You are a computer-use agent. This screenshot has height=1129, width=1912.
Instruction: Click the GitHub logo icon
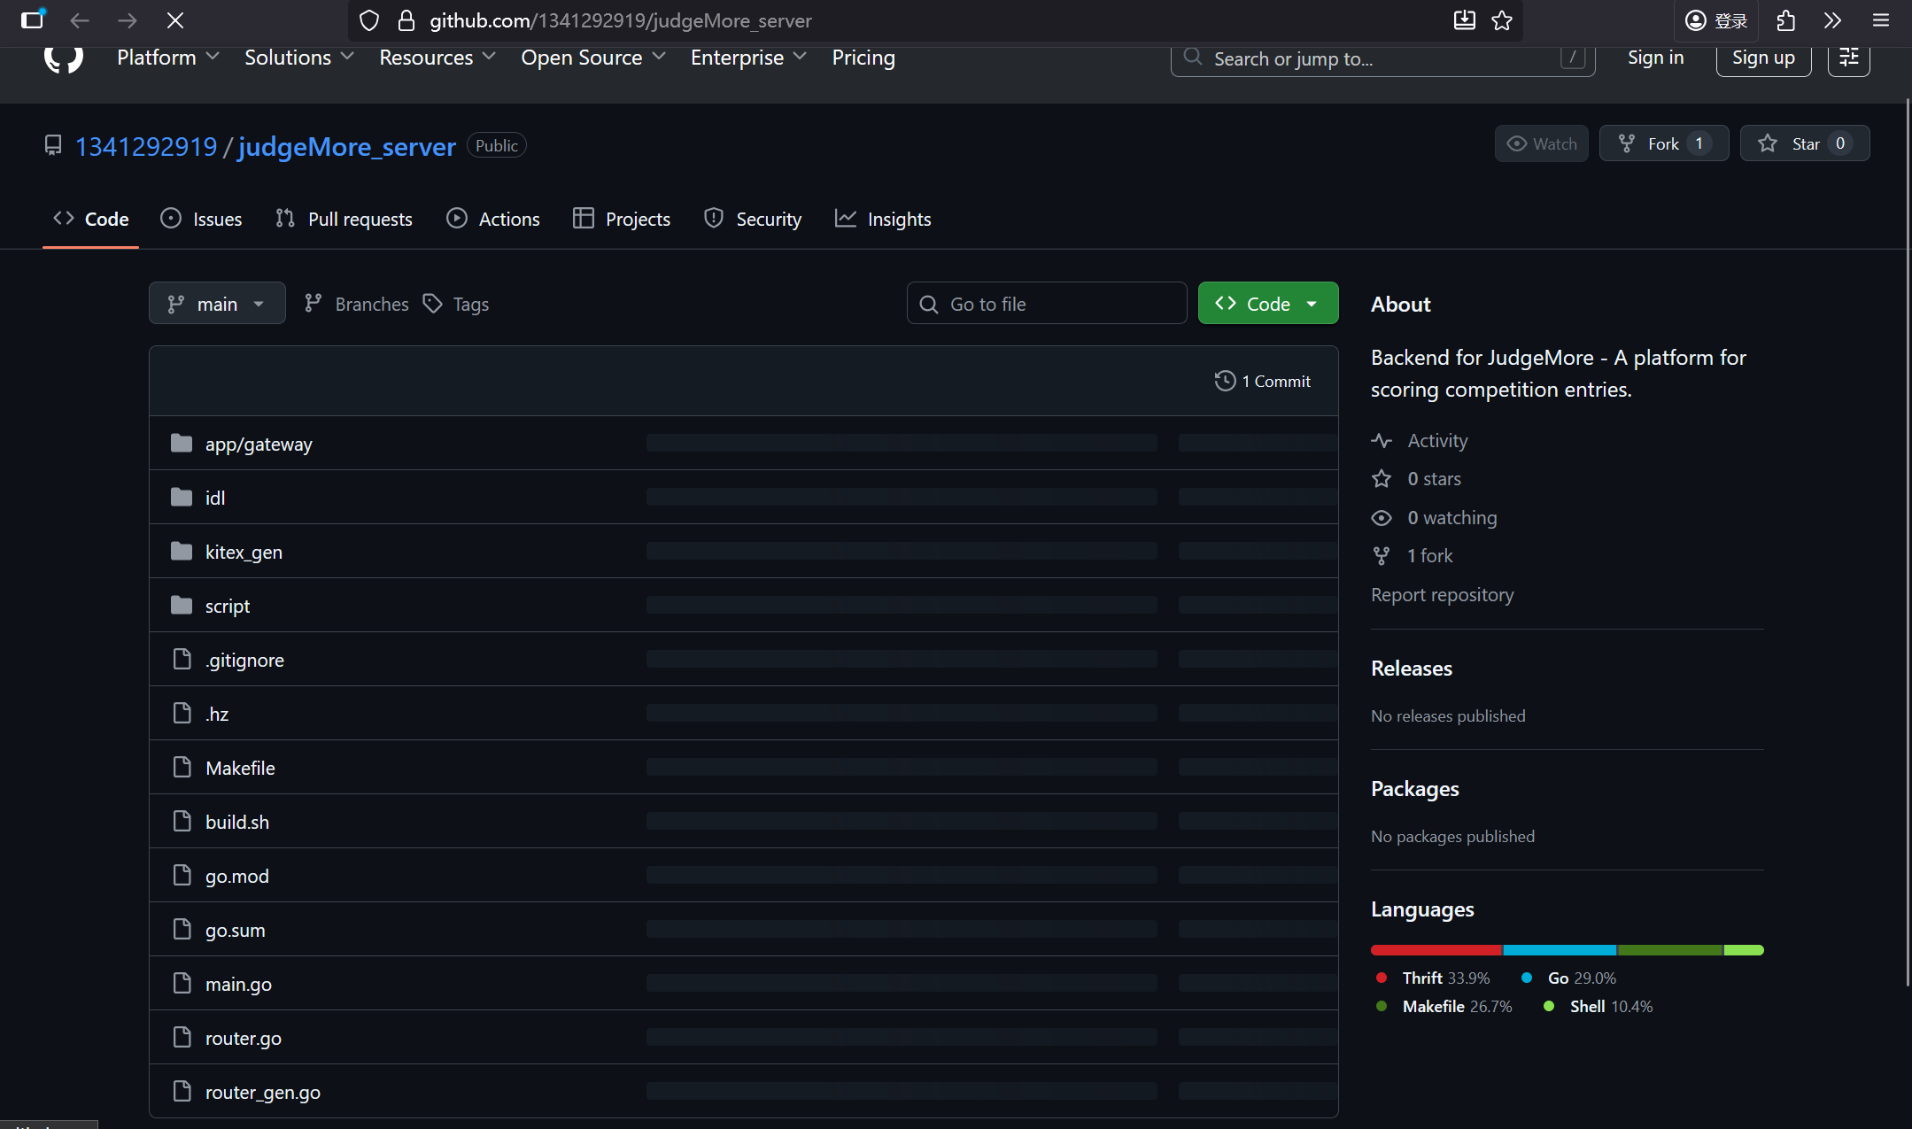63,58
